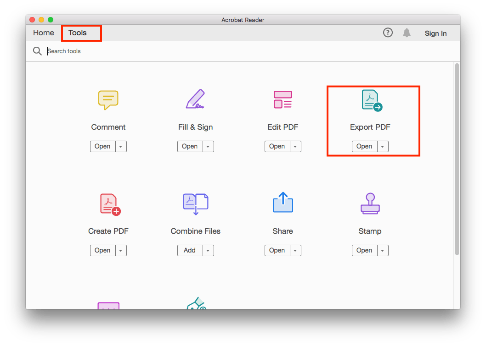The height and width of the screenshot is (346, 486).
Task: Select the Export PDF document icon
Action: [x=372, y=100]
